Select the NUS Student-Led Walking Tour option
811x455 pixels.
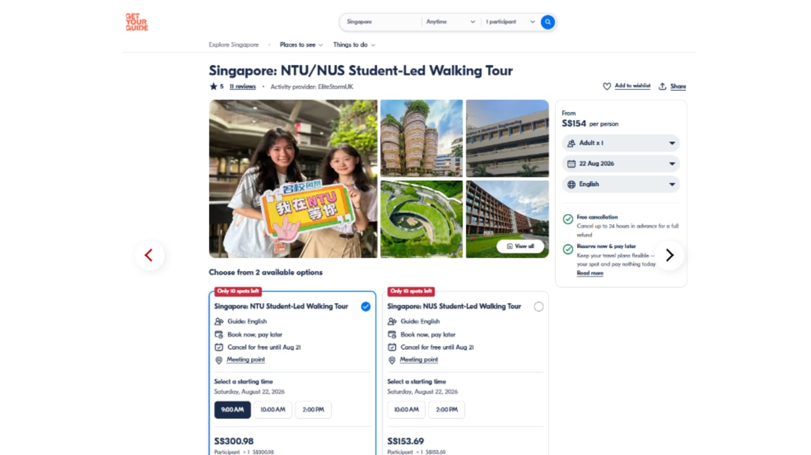pyautogui.click(x=539, y=307)
